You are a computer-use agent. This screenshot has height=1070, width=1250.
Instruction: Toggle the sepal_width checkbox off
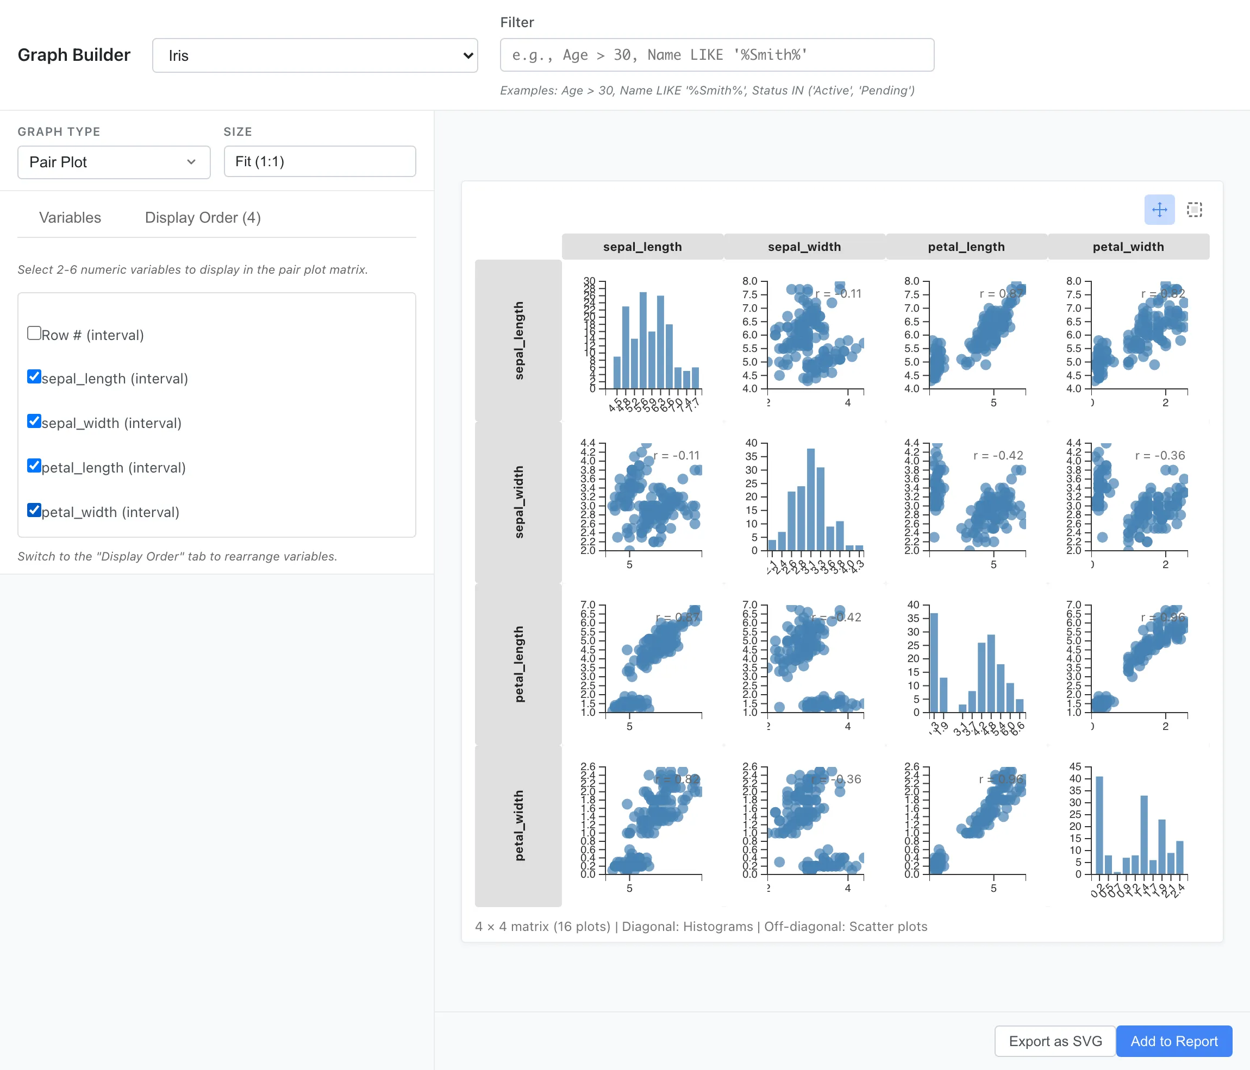click(34, 421)
